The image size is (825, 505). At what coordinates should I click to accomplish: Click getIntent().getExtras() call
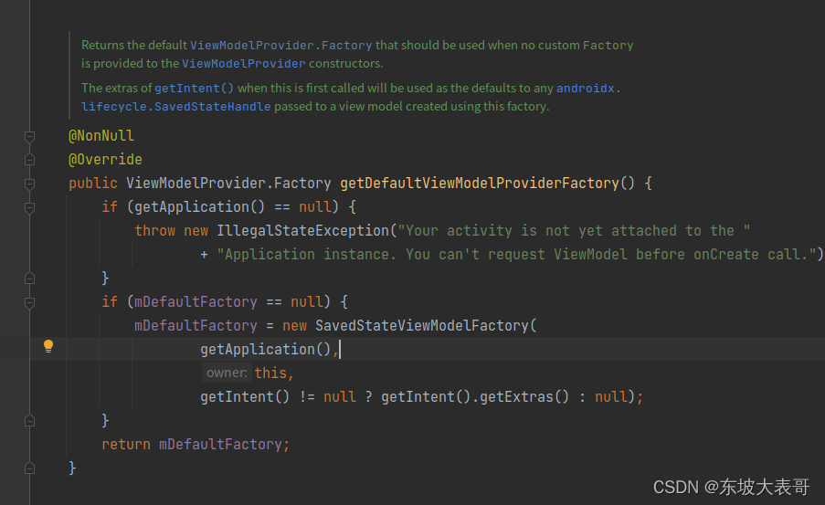coord(475,396)
